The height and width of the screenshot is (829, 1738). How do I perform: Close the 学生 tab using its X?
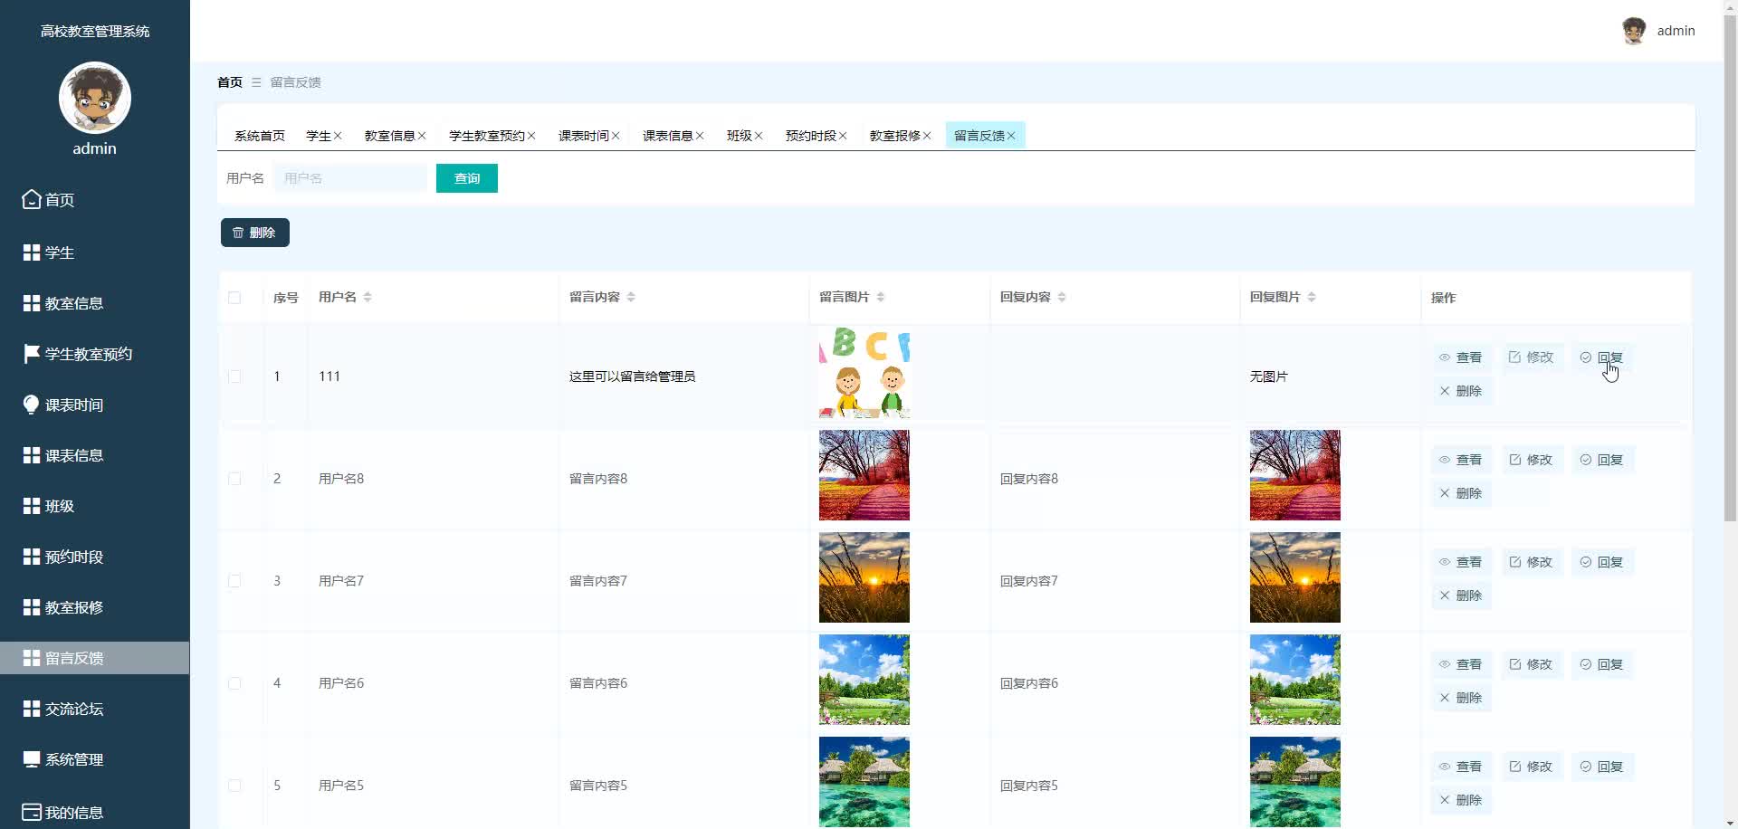(x=338, y=136)
